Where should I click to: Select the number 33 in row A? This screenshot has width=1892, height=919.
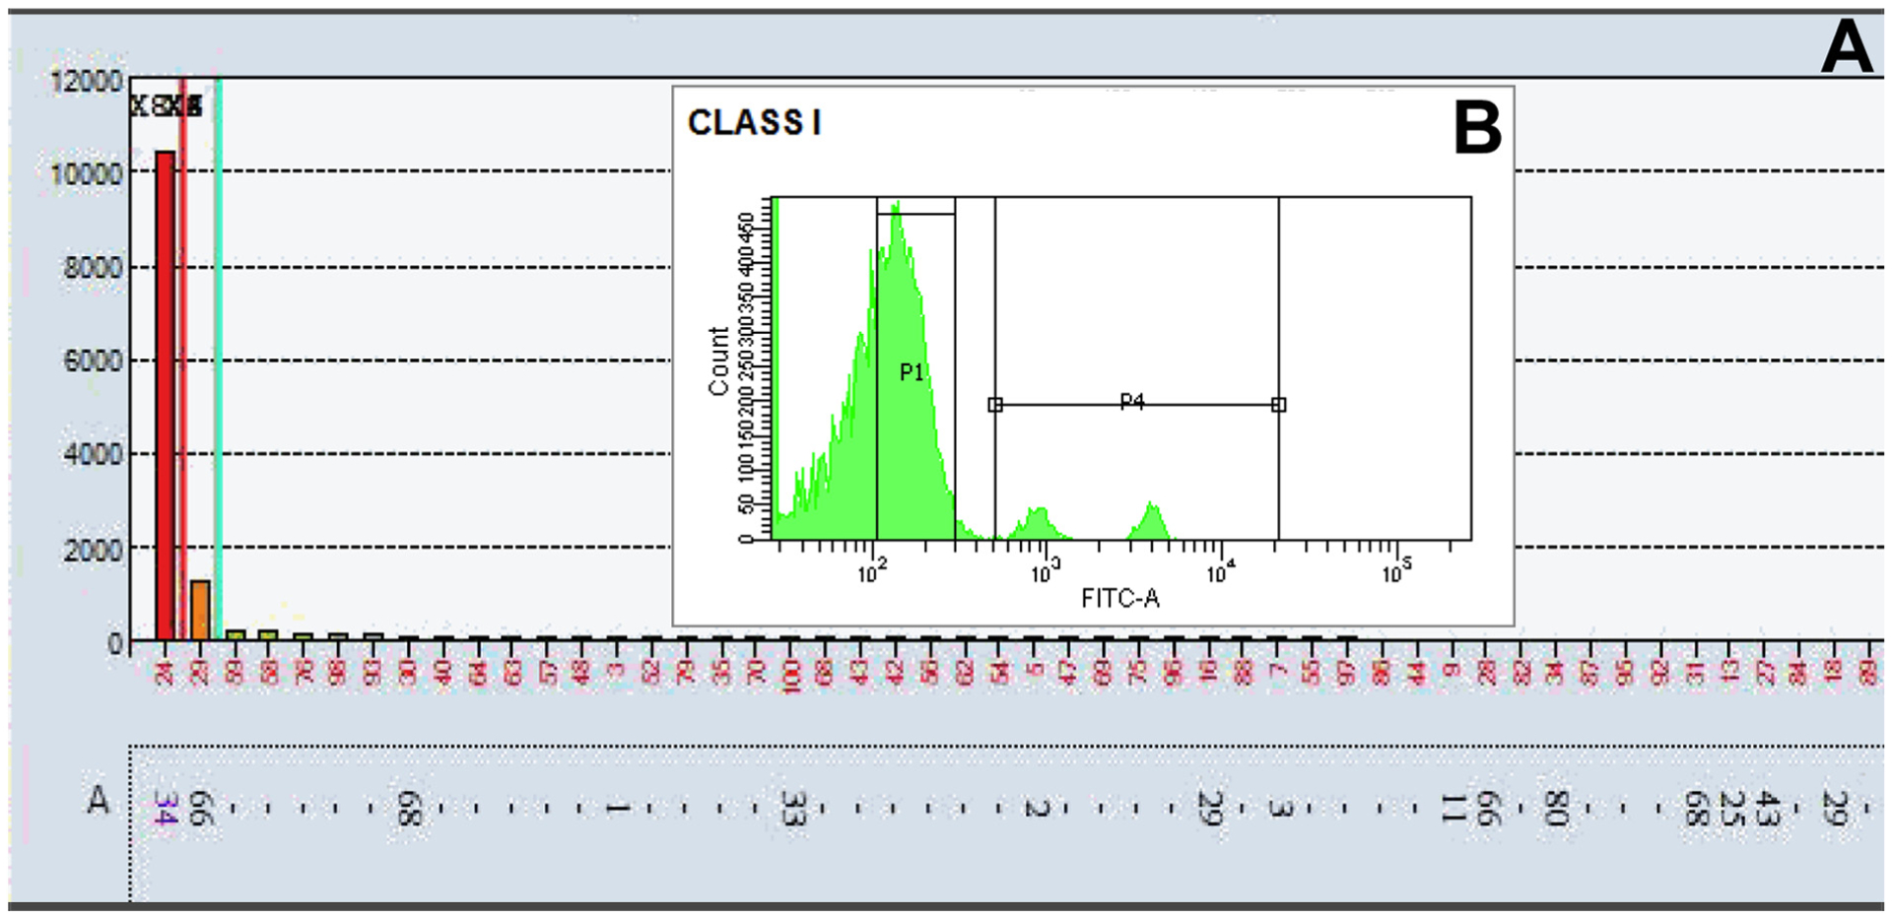coord(793,808)
